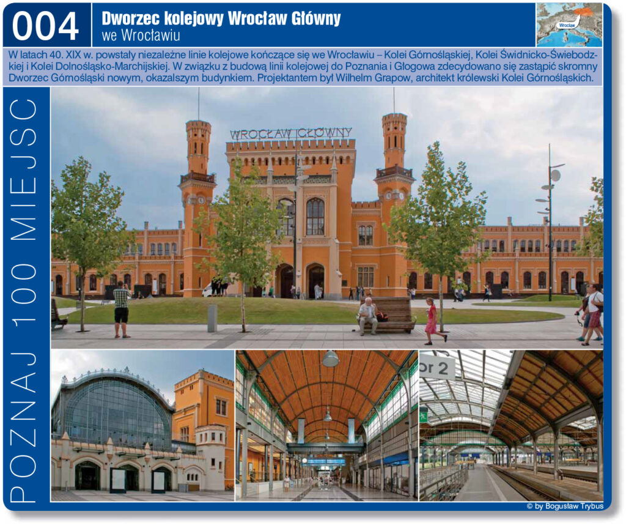Click the platform number 2 sign
This screenshot has width=626, height=525.
pos(437,367)
